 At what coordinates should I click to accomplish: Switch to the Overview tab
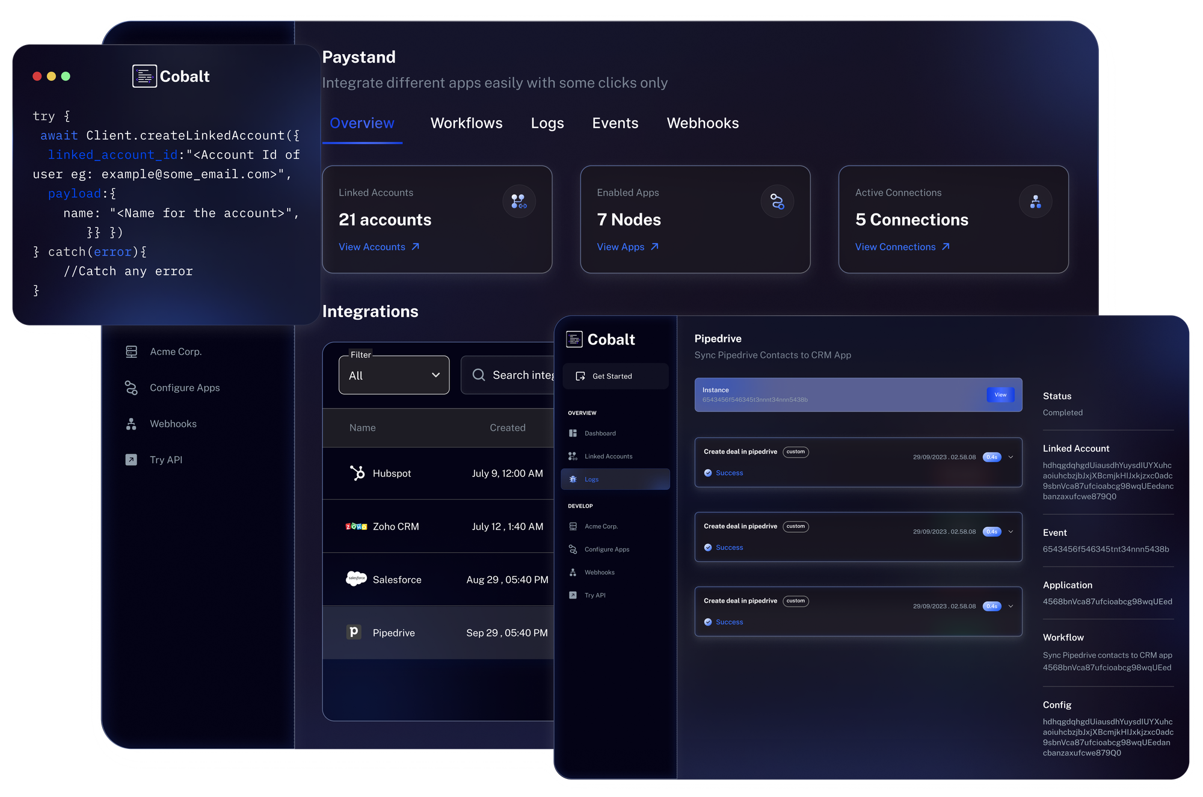tap(362, 123)
